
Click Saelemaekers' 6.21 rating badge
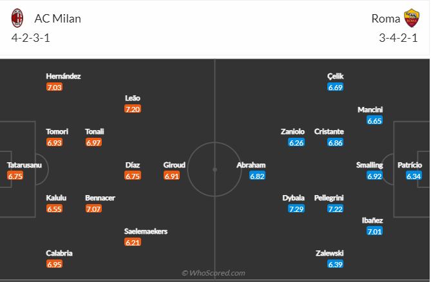(x=133, y=242)
